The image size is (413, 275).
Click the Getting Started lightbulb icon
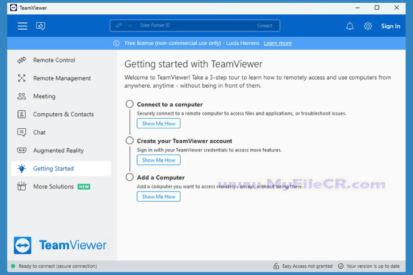click(22, 168)
